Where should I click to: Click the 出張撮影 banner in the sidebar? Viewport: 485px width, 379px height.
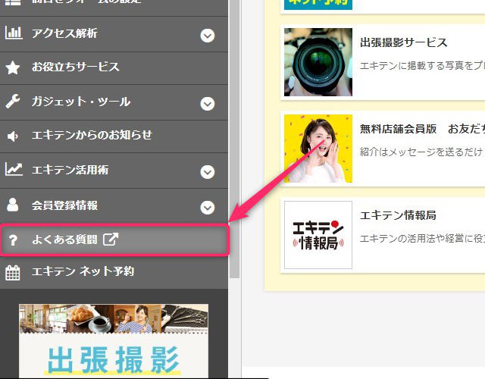click(114, 341)
